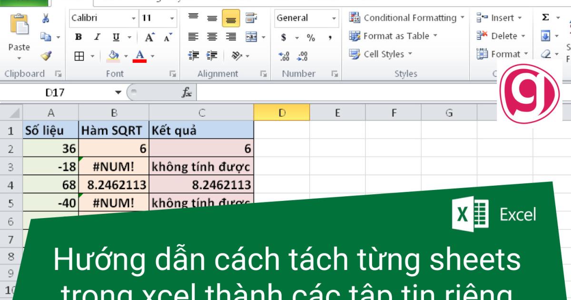Click the Decrease Decimal icon
The image size is (571, 300).
(303, 55)
